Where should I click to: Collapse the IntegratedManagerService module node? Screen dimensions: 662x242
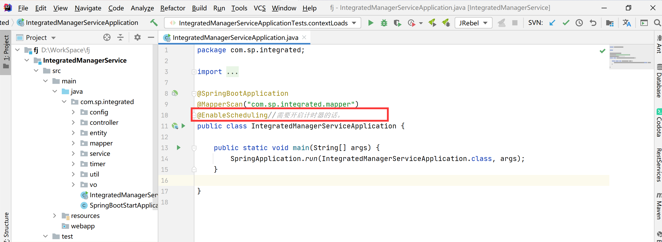coord(27,60)
